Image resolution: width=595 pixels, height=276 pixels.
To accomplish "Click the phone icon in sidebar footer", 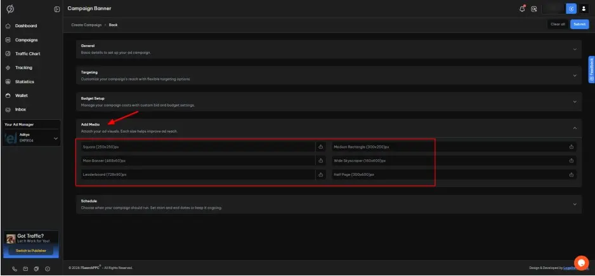I will point(15,269).
